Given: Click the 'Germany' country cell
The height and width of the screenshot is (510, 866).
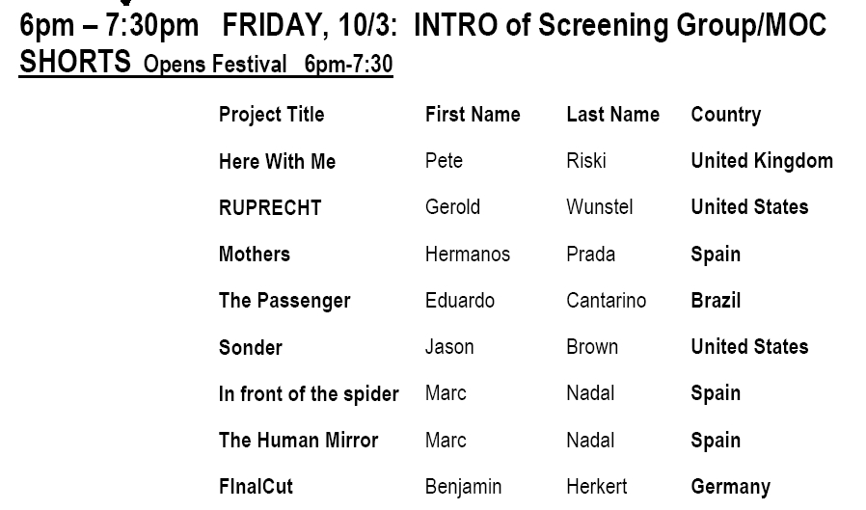Looking at the screenshot, I should coord(730,487).
